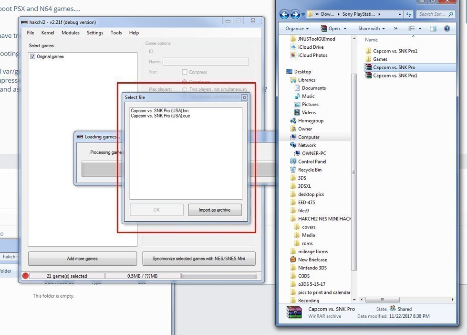Click the Explorer search box
Image resolution: width=467 pixels, height=335 pixels.
pos(436,14)
